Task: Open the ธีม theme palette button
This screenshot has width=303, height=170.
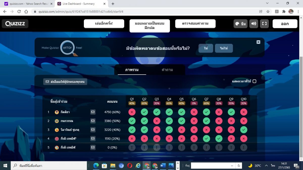Action: click(241, 24)
